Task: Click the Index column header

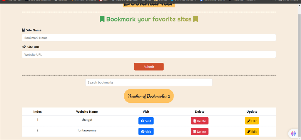Action: click(x=37, y=111)
